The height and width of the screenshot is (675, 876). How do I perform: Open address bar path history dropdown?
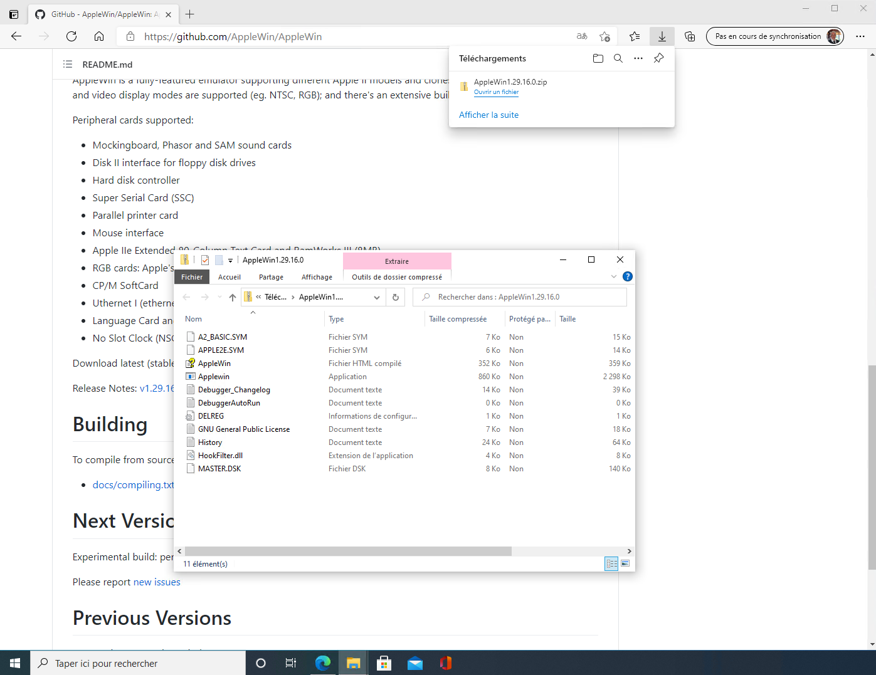click(377, 297)
